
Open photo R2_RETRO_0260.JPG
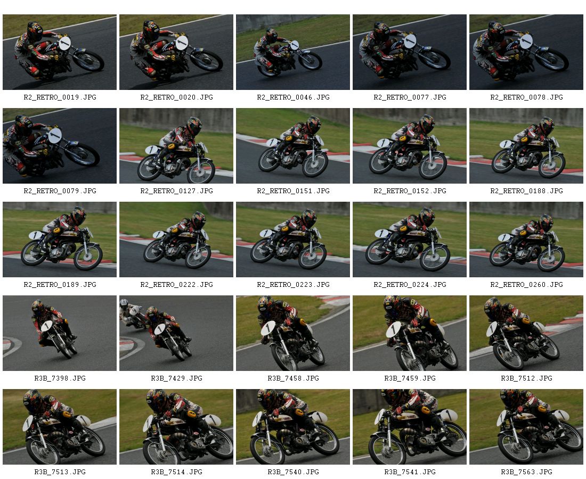[x=526, y=240]
